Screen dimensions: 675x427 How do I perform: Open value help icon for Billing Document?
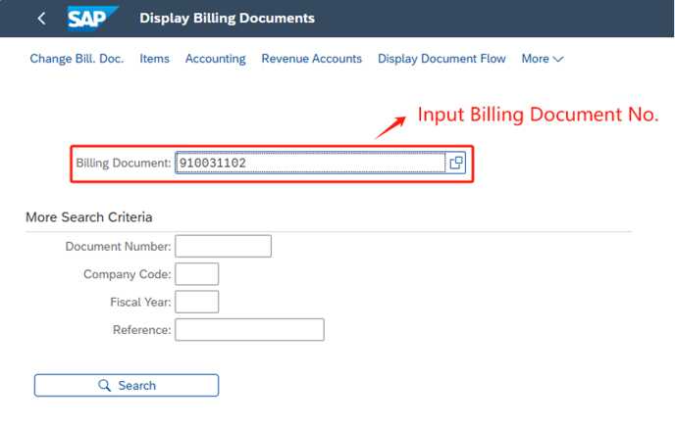point(456,164)
